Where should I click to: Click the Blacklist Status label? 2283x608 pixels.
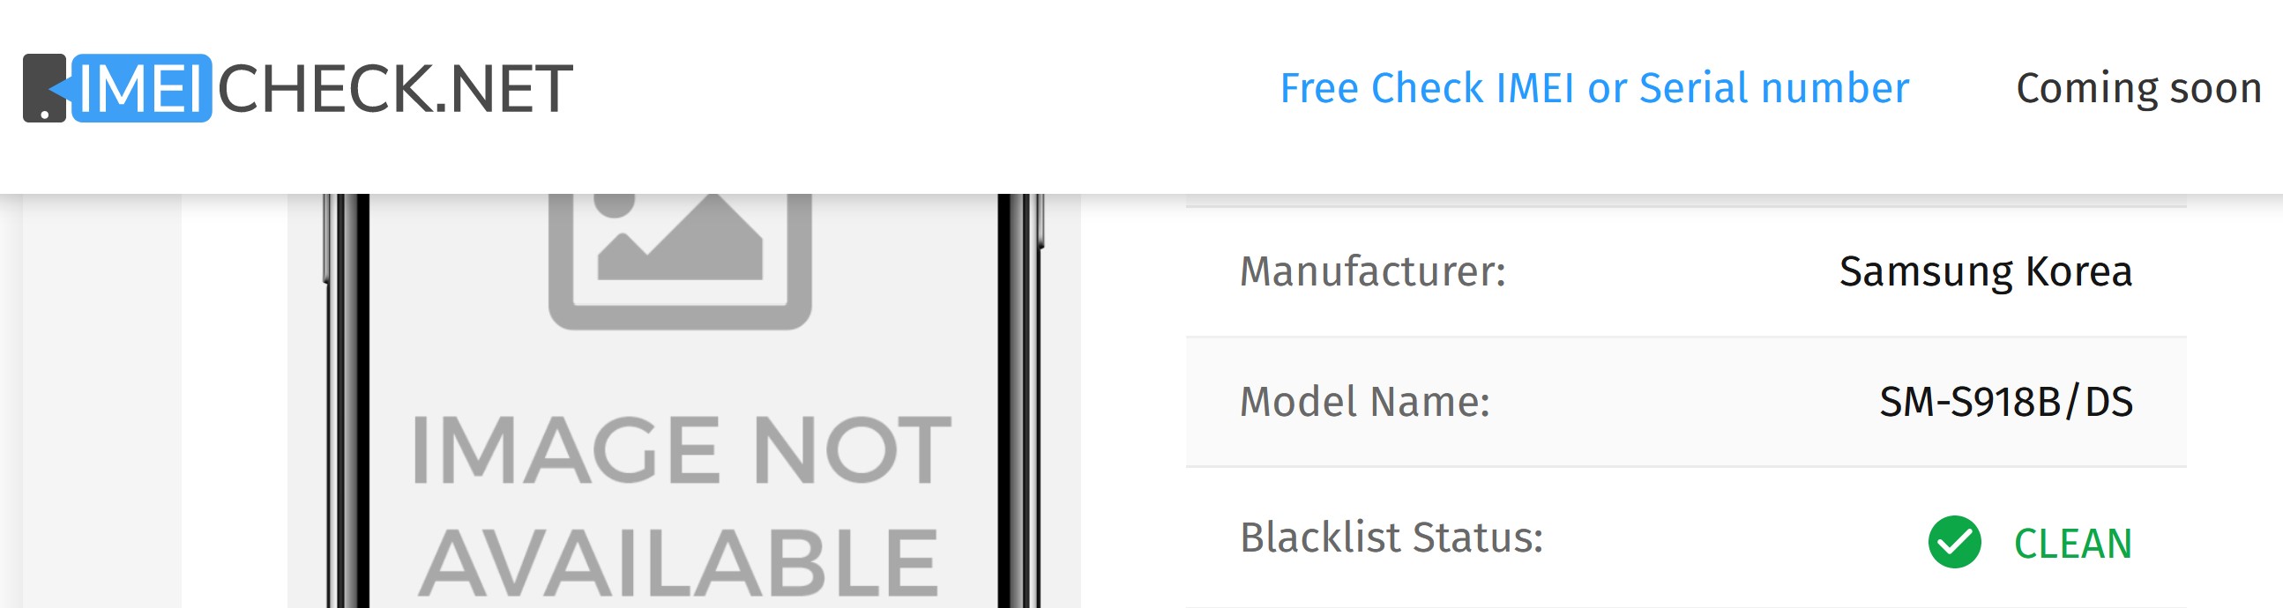click(x=1391, y=538)
